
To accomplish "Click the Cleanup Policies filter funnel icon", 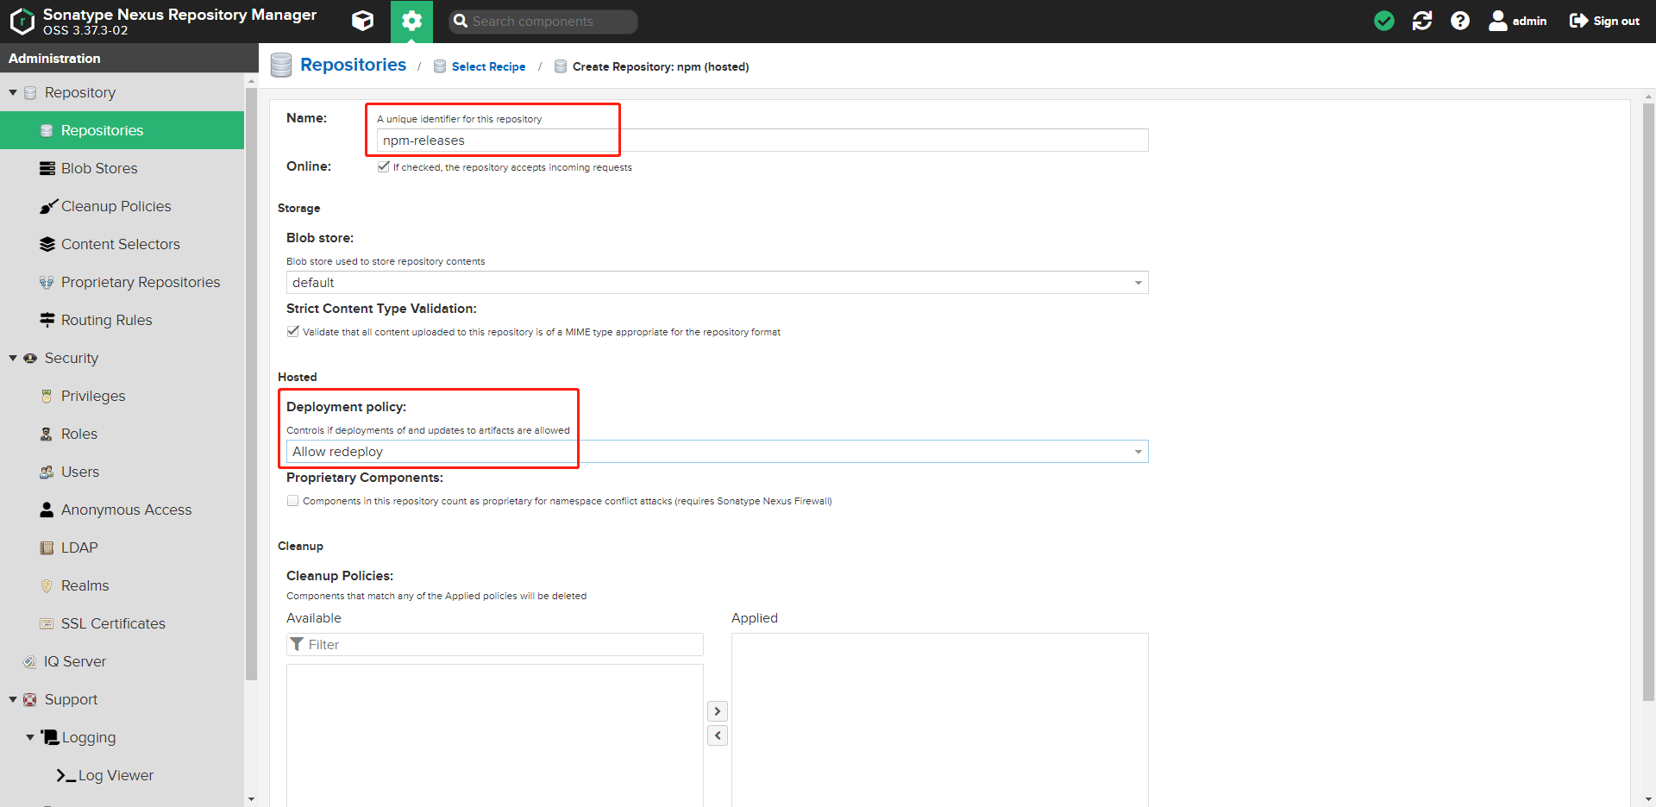I will coord(297,644).
